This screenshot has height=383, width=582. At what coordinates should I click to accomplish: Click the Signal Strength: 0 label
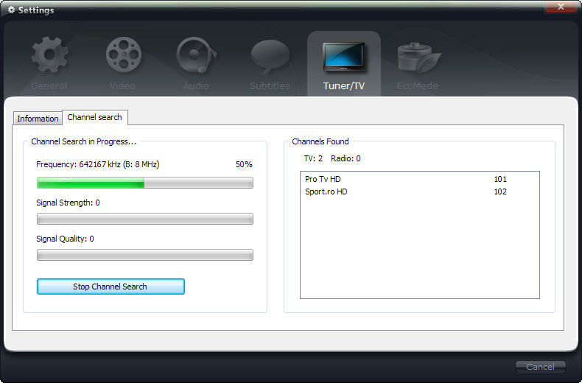(68, 203)
